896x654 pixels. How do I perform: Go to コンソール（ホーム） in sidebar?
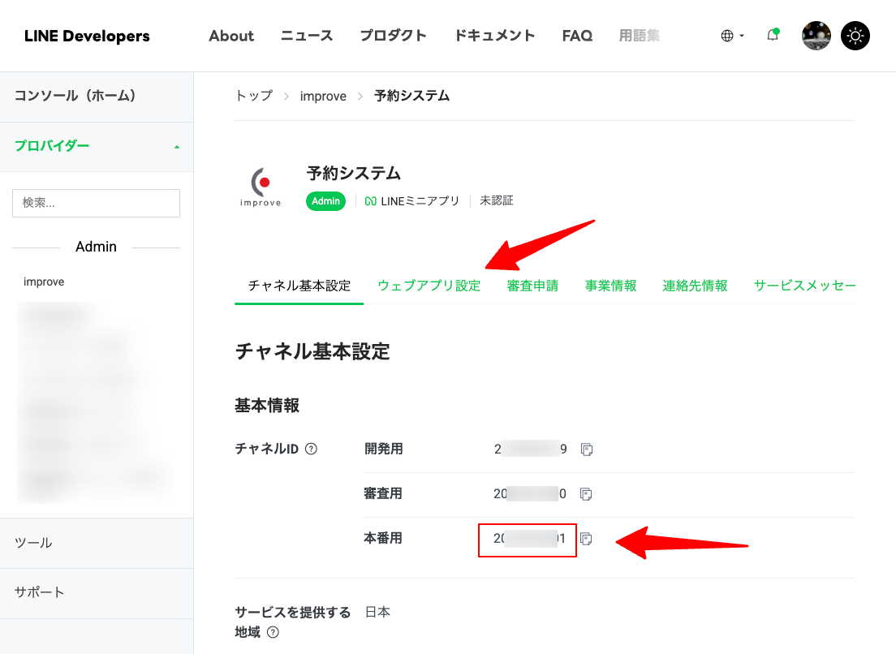(x=75, y=96)
